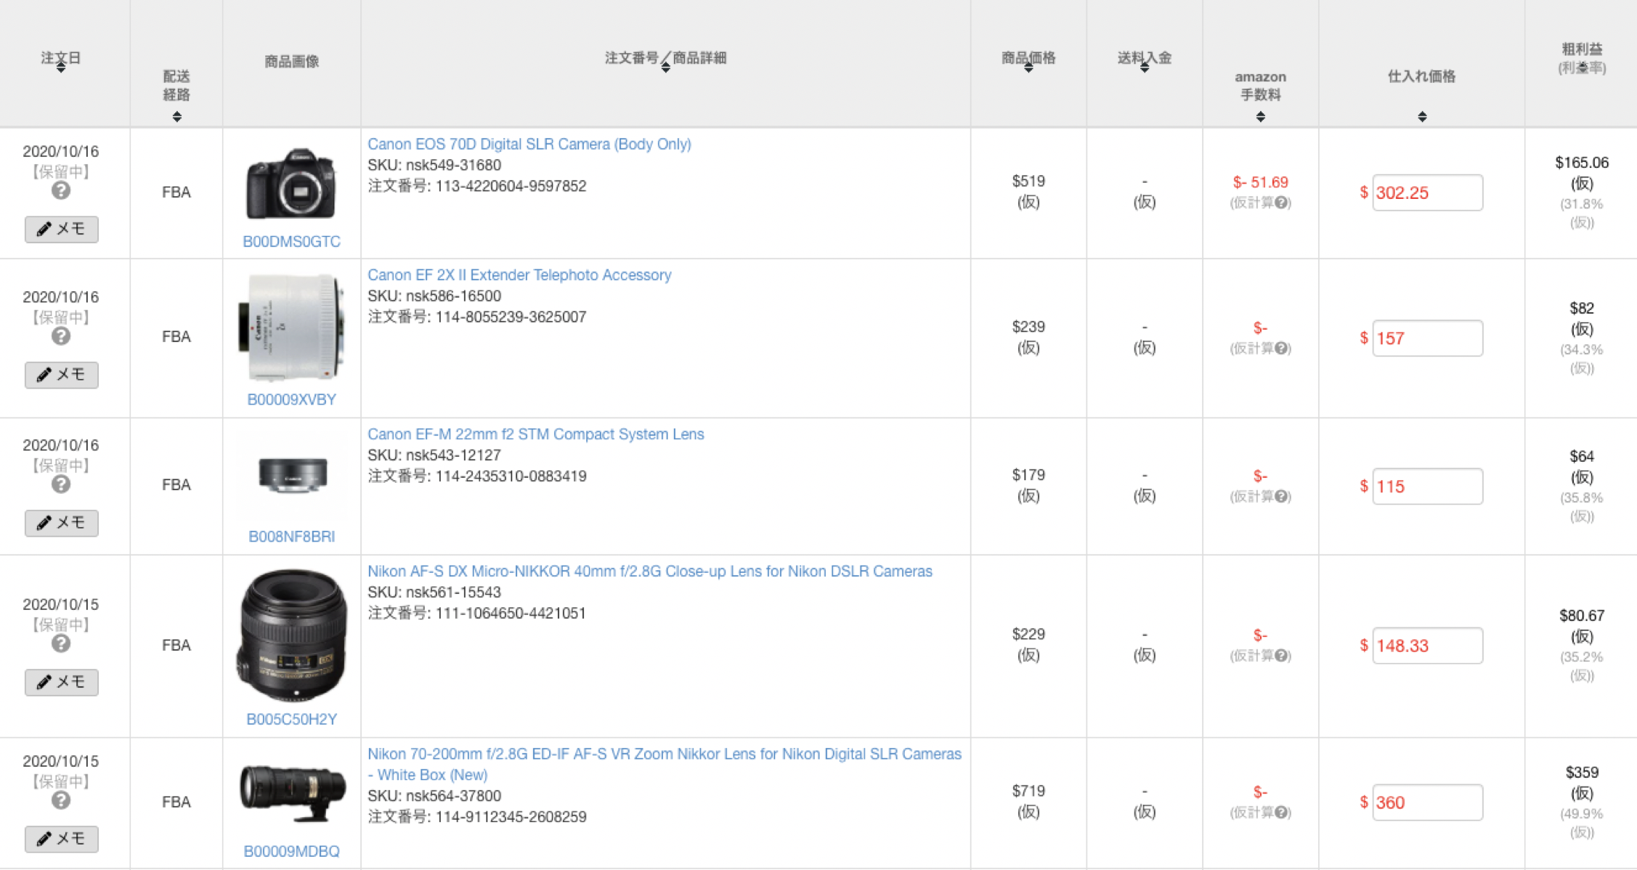Image resolution: width=1637 pixels, height=870 pixels.
Task: Edit 仕入れ価格 field showing 115
Action: (1427, 487)
